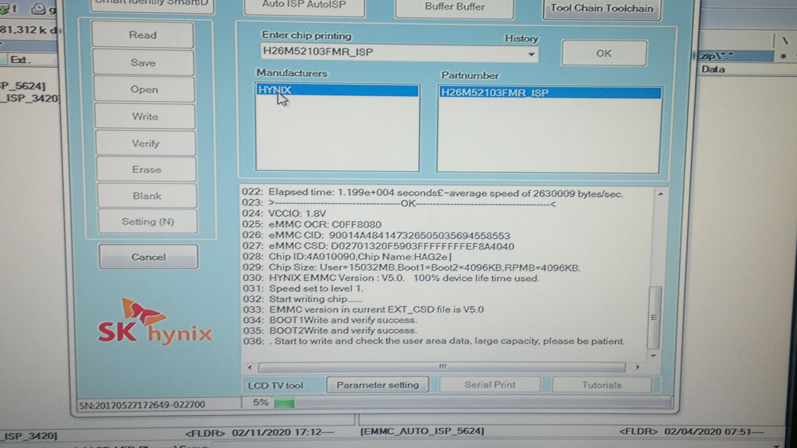Click the SK hynix logo
The width and height of the screenshot is (797, 448).
tap(155, 322)
